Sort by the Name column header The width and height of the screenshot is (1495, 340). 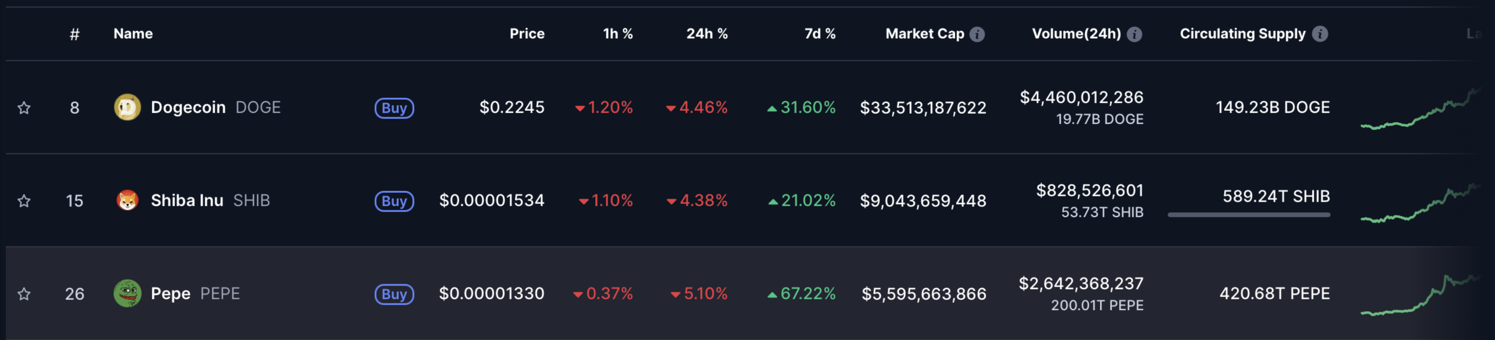click(133, 34)
